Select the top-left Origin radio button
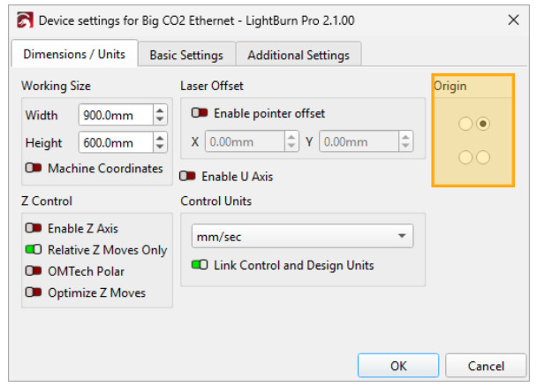537x387 pixels. pos(465,125)
